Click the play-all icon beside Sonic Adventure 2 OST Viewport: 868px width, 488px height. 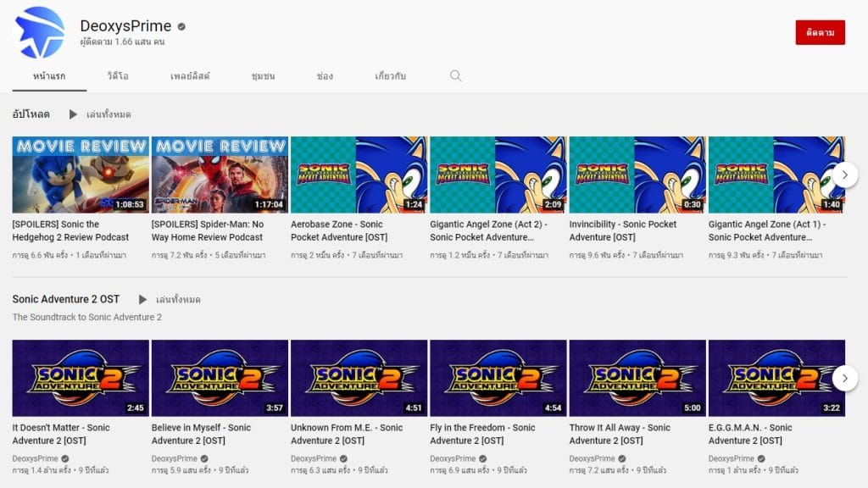coord(142,299)
